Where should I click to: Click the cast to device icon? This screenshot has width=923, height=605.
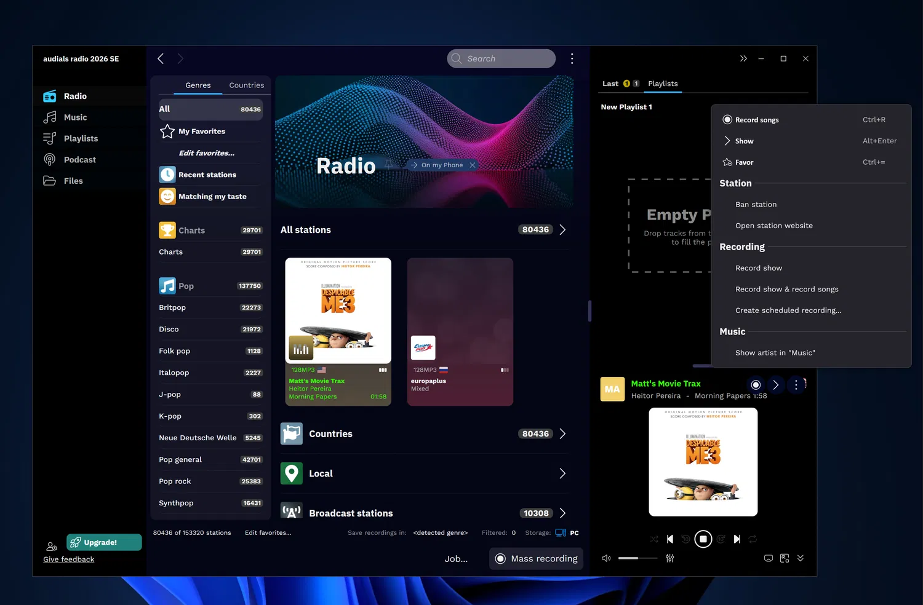coord(769,558)
